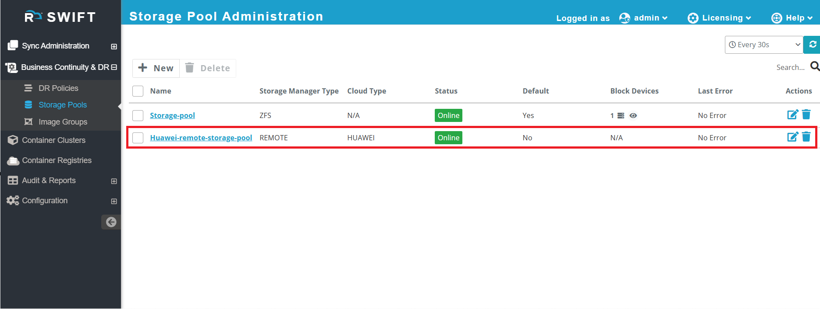
Task: View Storage-pool block devices via eye icon
Action: coord(633,115)
